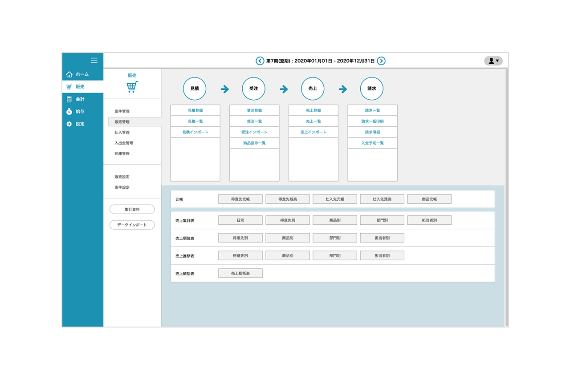The image size is (570, 380).
Task: Click the fiscal period date text in header
Action: [321, 61]
